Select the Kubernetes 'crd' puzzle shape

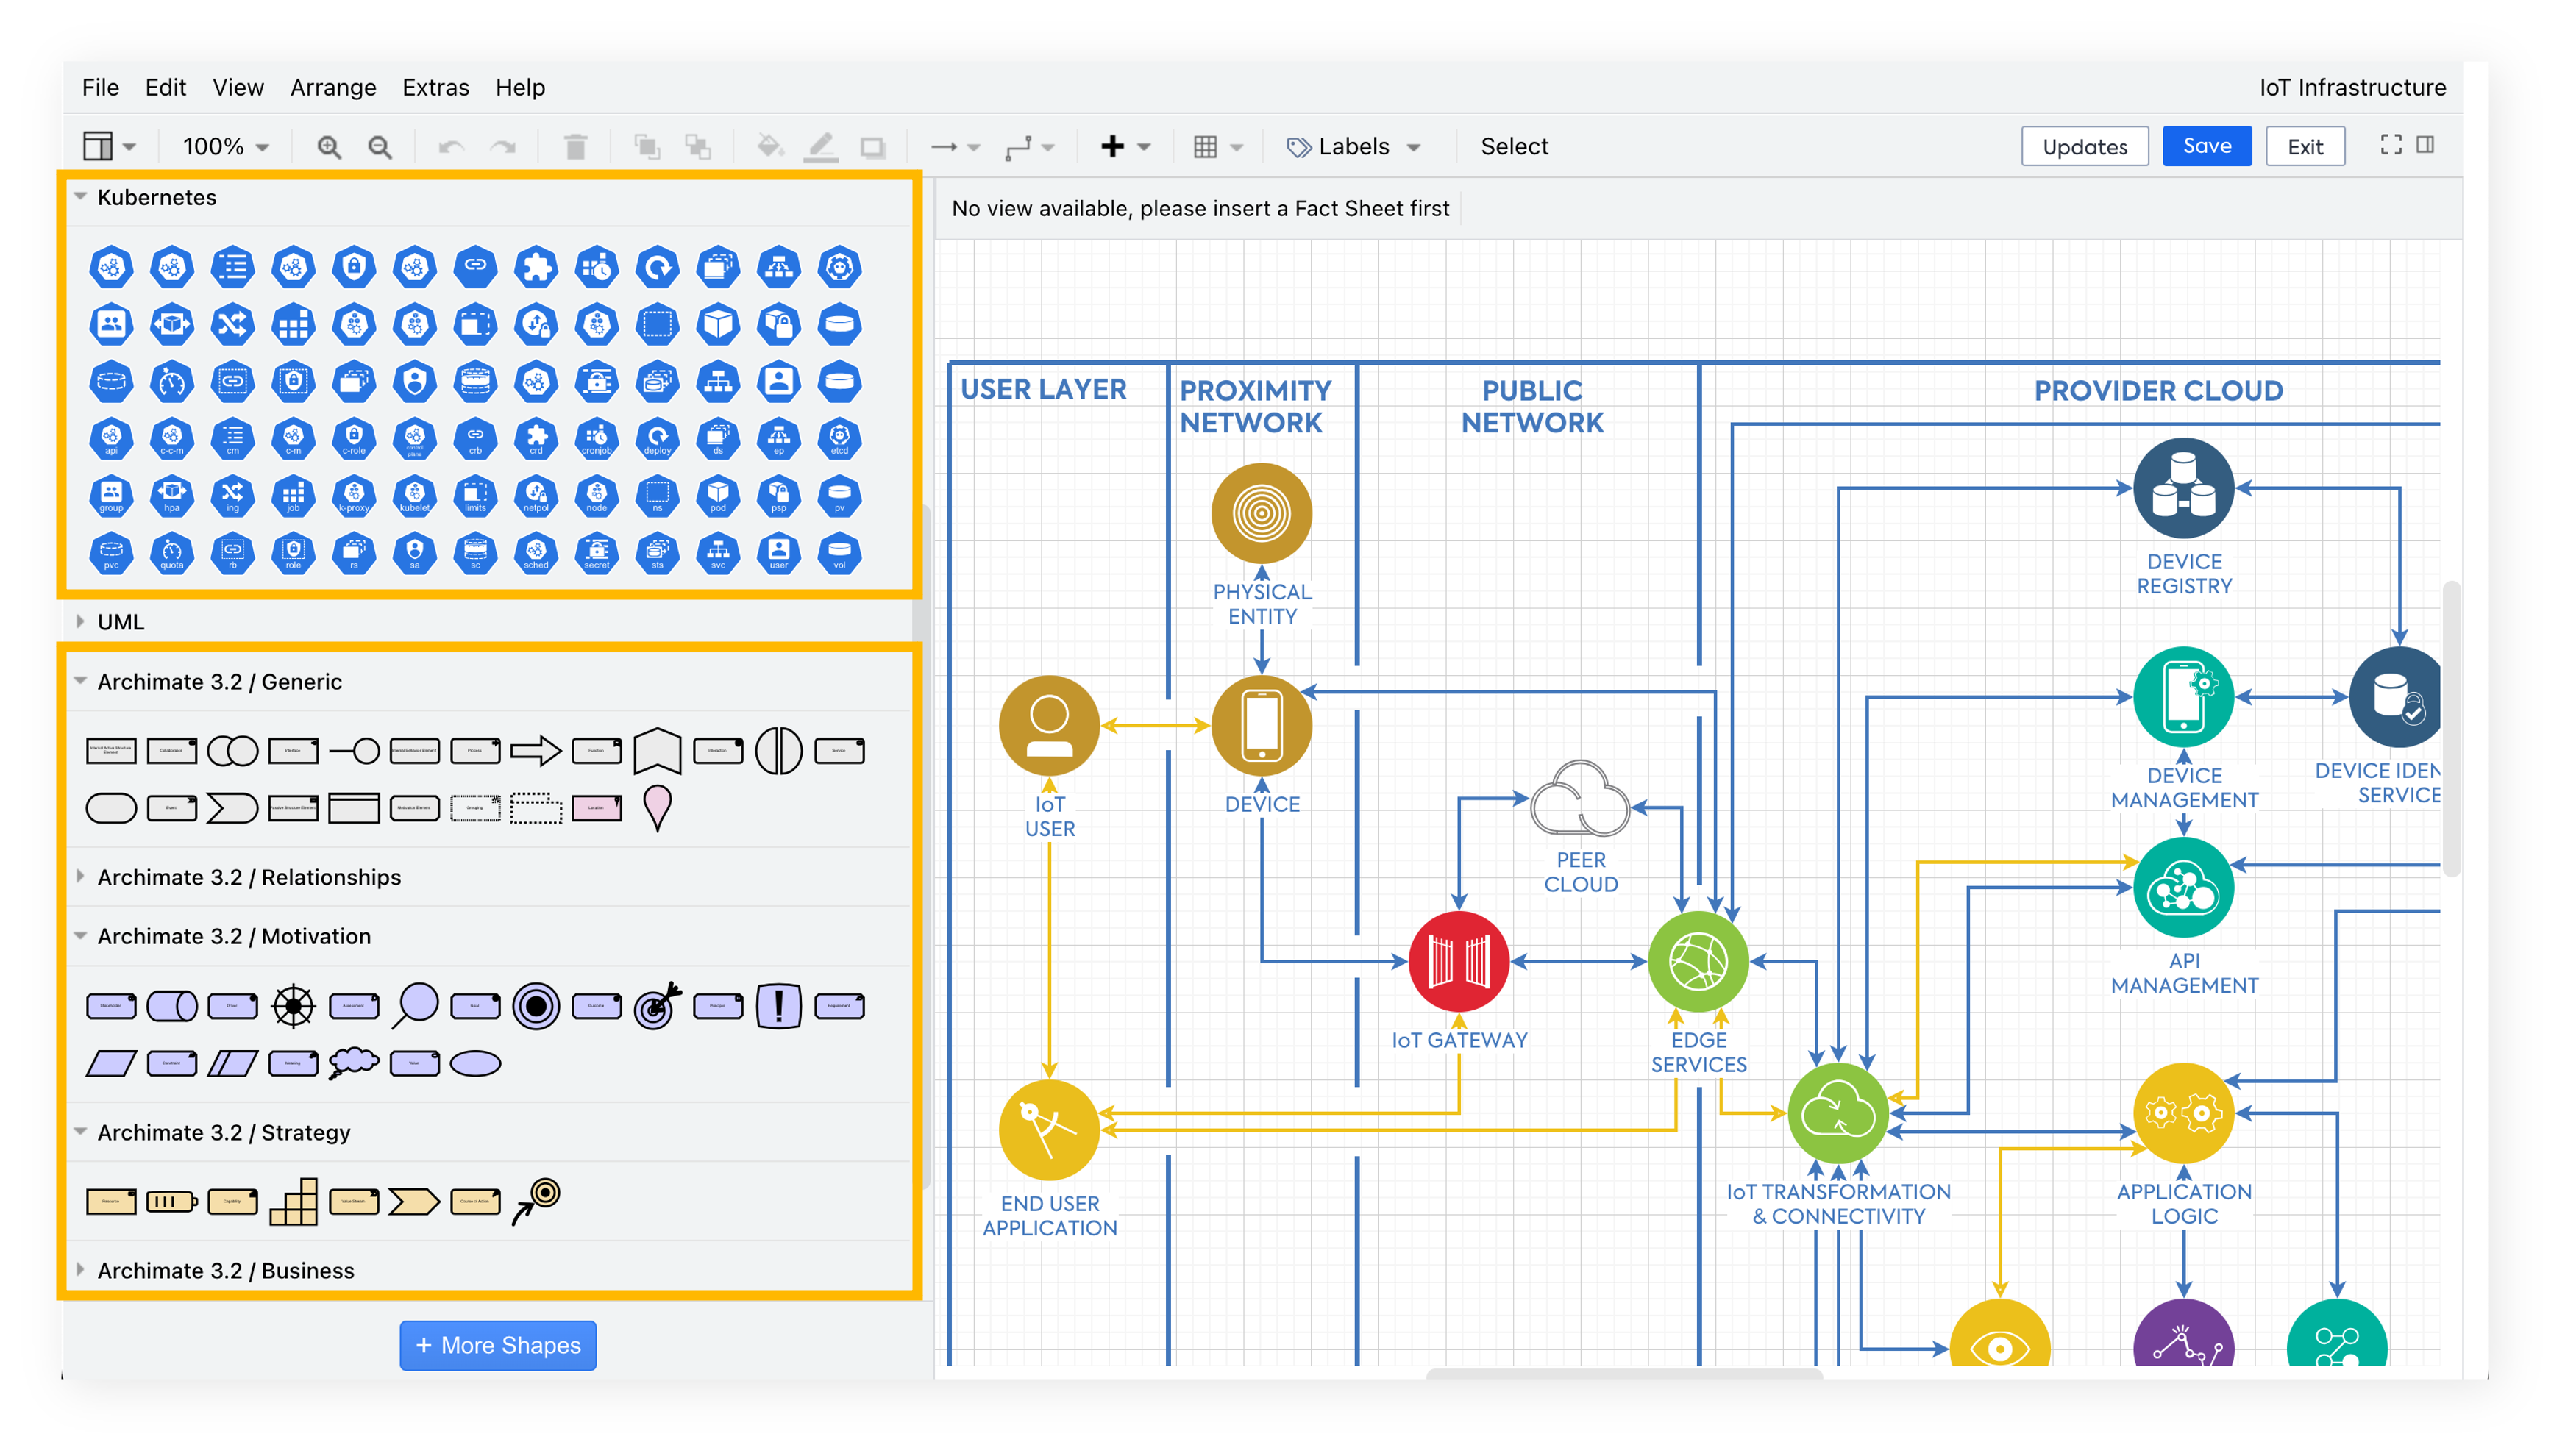click(536, 439)
